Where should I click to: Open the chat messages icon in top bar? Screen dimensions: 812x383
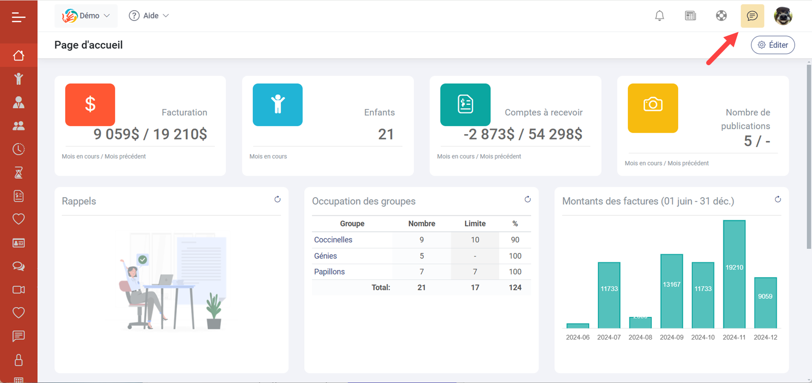[752, 16]
